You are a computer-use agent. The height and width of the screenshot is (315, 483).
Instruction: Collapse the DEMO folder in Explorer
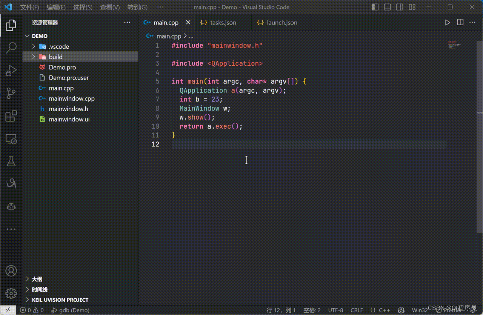click(27, 36)
